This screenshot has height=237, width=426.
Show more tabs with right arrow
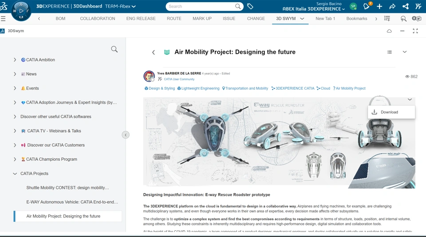(x=376, y=19)
